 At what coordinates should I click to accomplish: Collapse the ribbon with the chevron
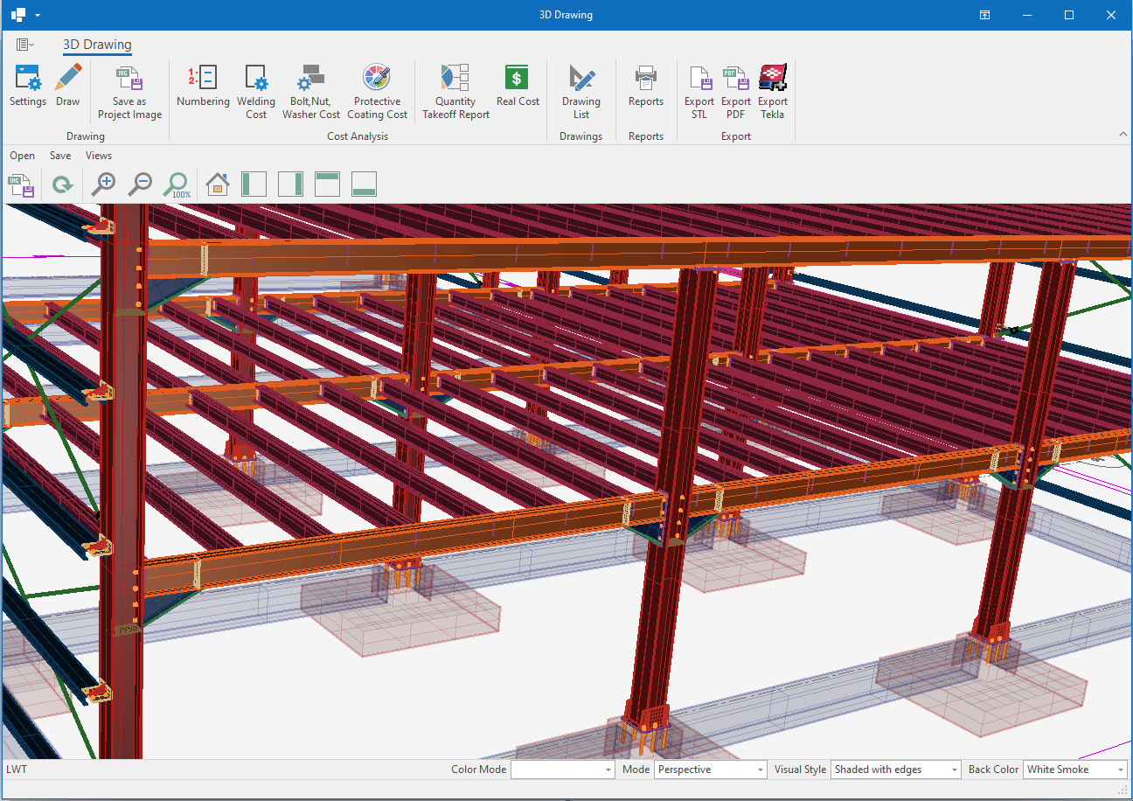click(1123, 134)
